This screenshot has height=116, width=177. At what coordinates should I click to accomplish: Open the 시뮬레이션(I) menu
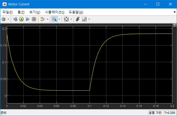click(x=55, y=12)
